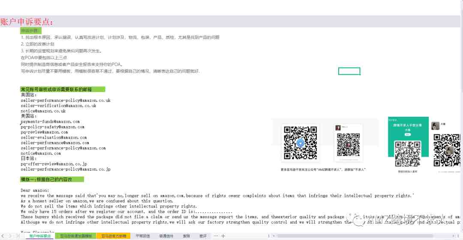This screenshot has height=240, width=463.
Task: Switch to the green-highlighted sheet tab
Action: (x=76, y=236)
